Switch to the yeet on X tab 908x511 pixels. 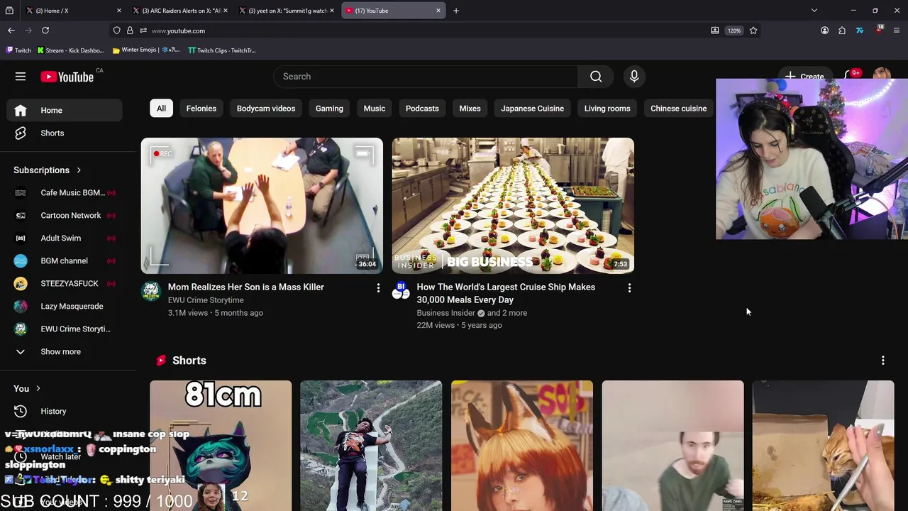pos(287,11)
